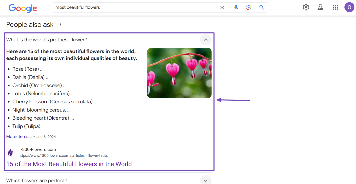Expand the Which flowers are perfect question
This screenshot has height=184, width=356.
tap(206, 180)
